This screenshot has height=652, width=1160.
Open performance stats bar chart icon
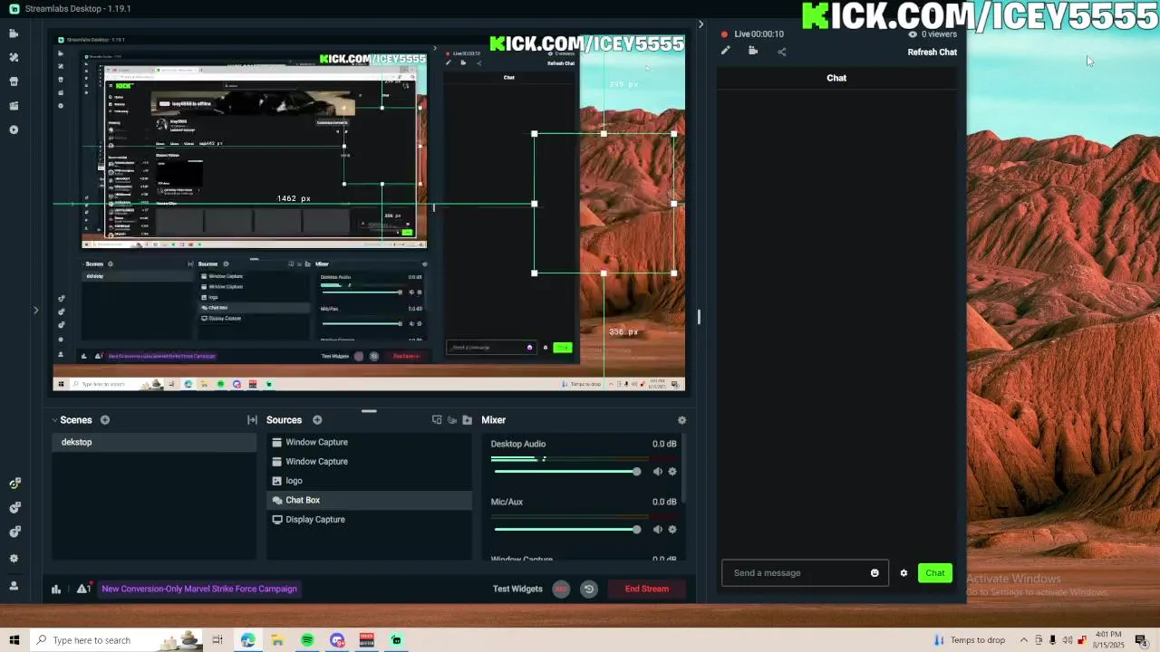pyautogui.click(x=56, y=589)
